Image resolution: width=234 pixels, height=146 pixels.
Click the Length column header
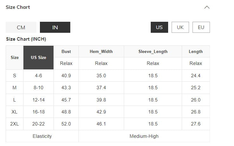(196, 51)
